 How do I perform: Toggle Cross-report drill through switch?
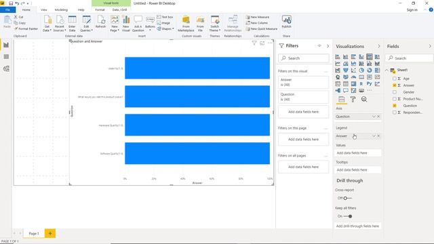point(348,198)
